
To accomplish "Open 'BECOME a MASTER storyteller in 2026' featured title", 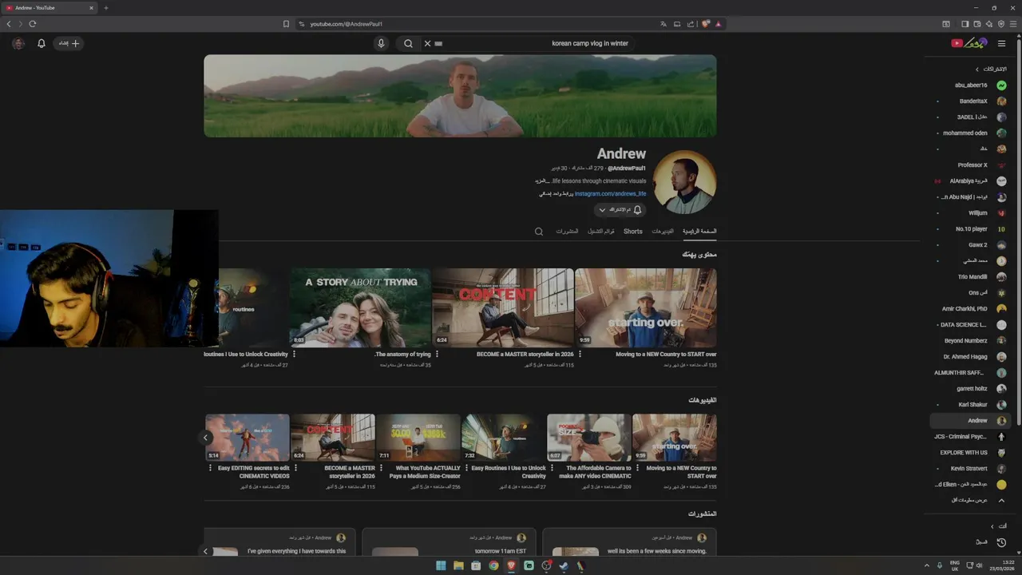I will [525, 354].
